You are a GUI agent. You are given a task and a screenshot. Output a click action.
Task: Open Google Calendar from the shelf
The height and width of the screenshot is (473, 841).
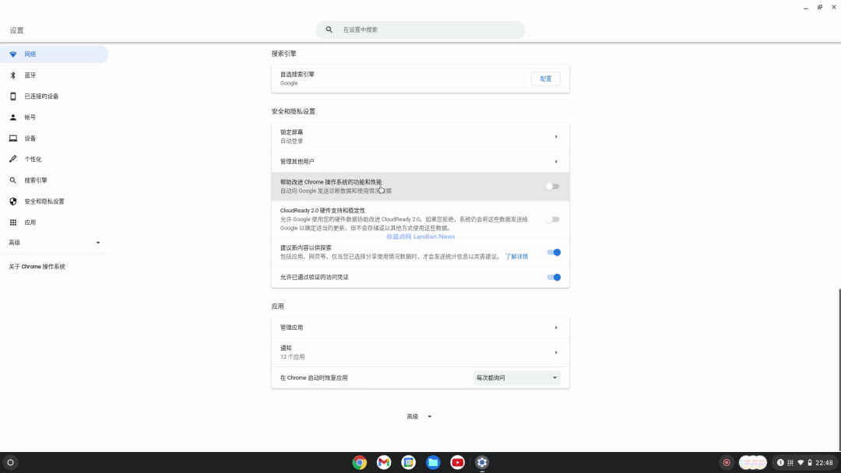coord(408,461)
